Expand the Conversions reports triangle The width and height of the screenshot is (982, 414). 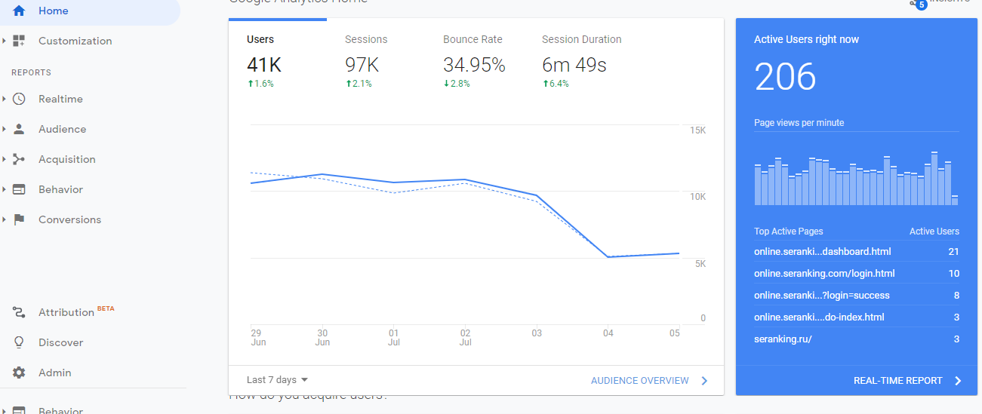pos(4,219)
